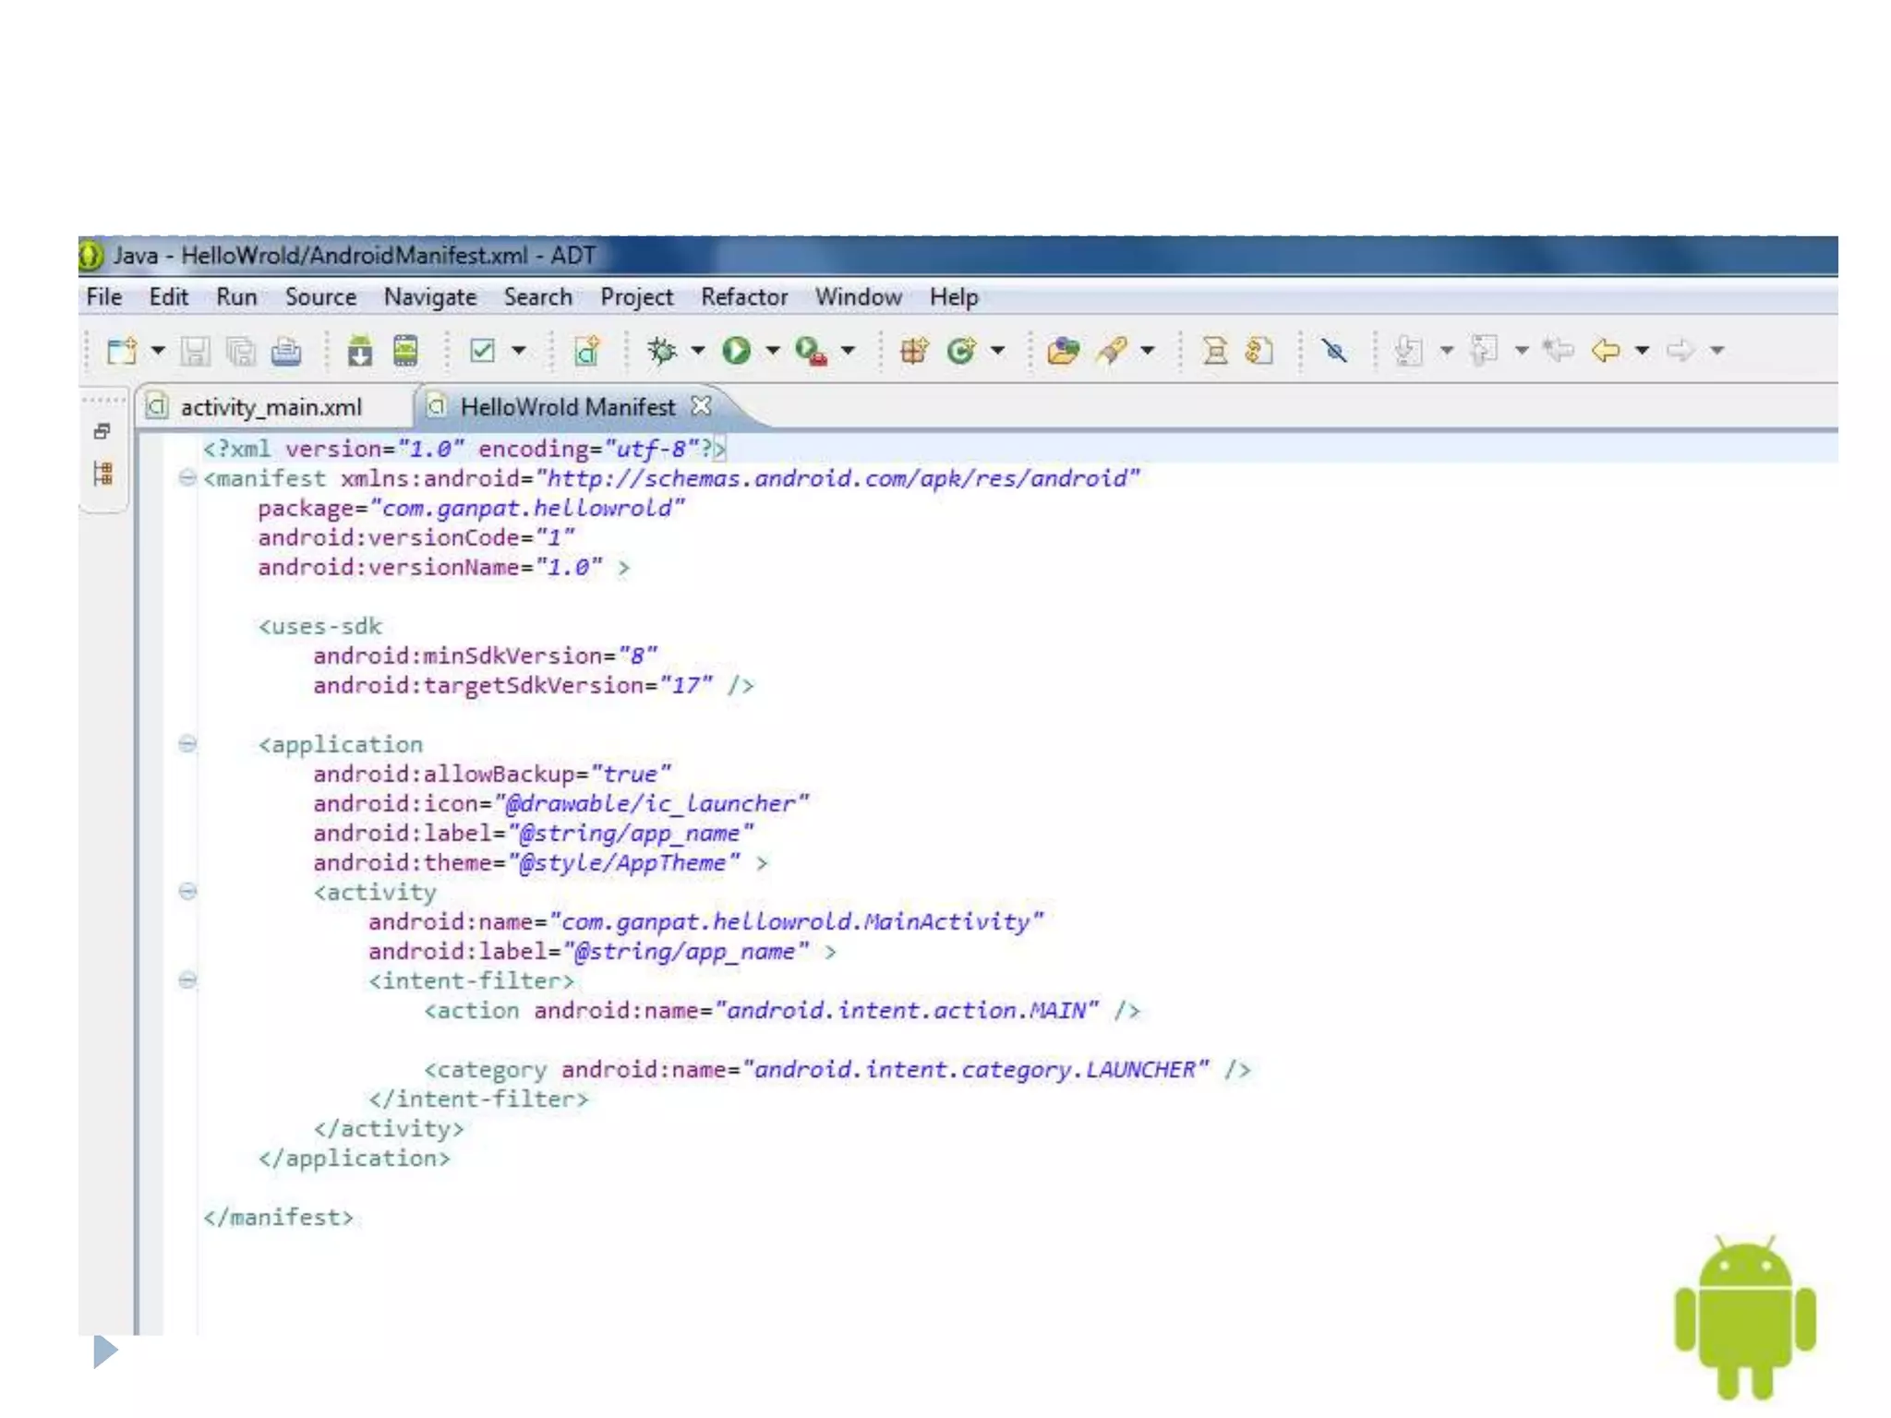Screen dimensions: 1891x1418
Task: Open the Android Virtual Device Manager icon
Action: click(405, 351)
